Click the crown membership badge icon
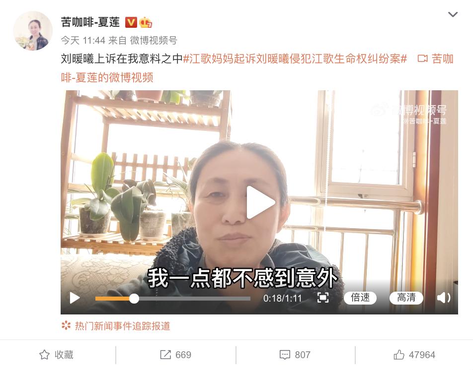This screenshot has width=473, height=370. click(x=146, y=22)
